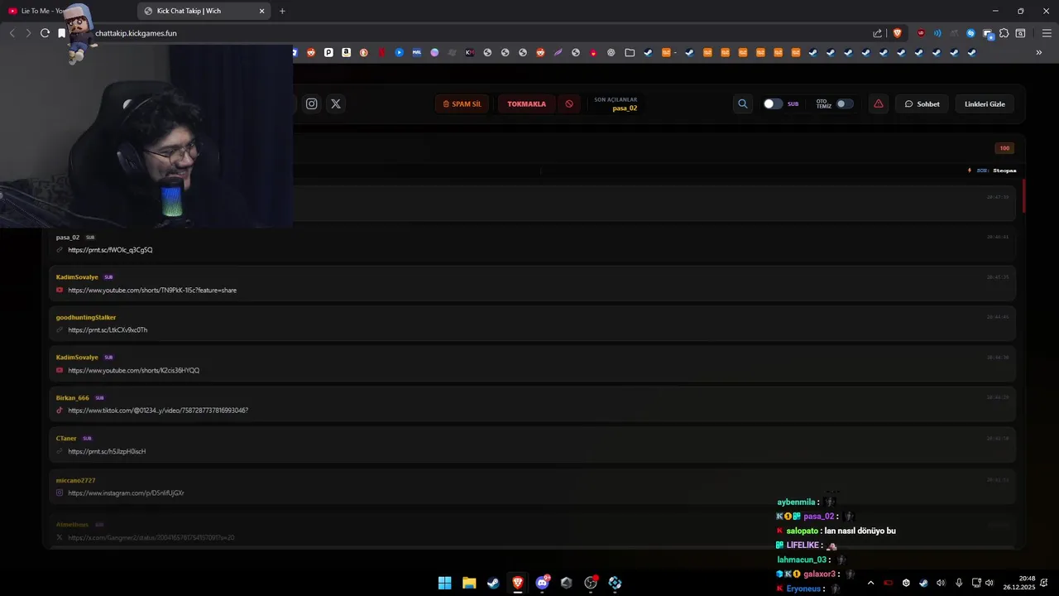
Task: Open File Explorer from taskbar
Action: click(469, 583)
